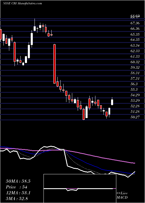Select the 58.31 price axis label
Image resolution: width=145 pixels, height=203 pixels.
[135, 73]
